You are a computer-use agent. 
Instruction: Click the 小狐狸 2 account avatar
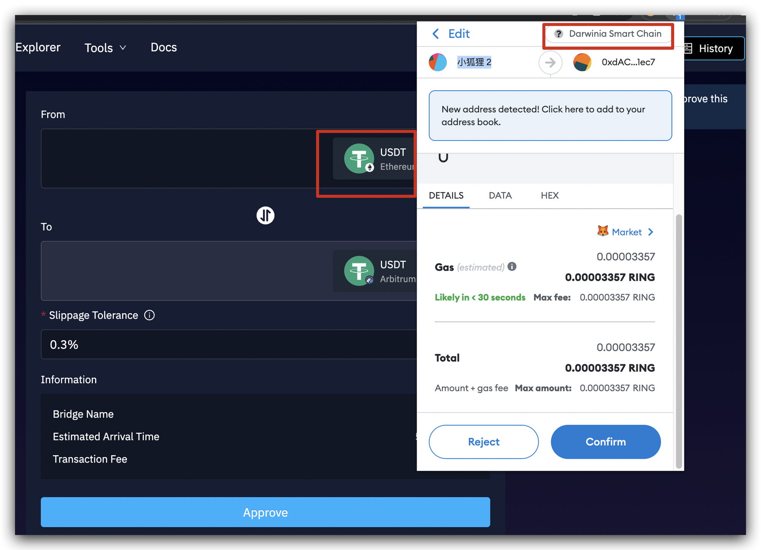438,62
